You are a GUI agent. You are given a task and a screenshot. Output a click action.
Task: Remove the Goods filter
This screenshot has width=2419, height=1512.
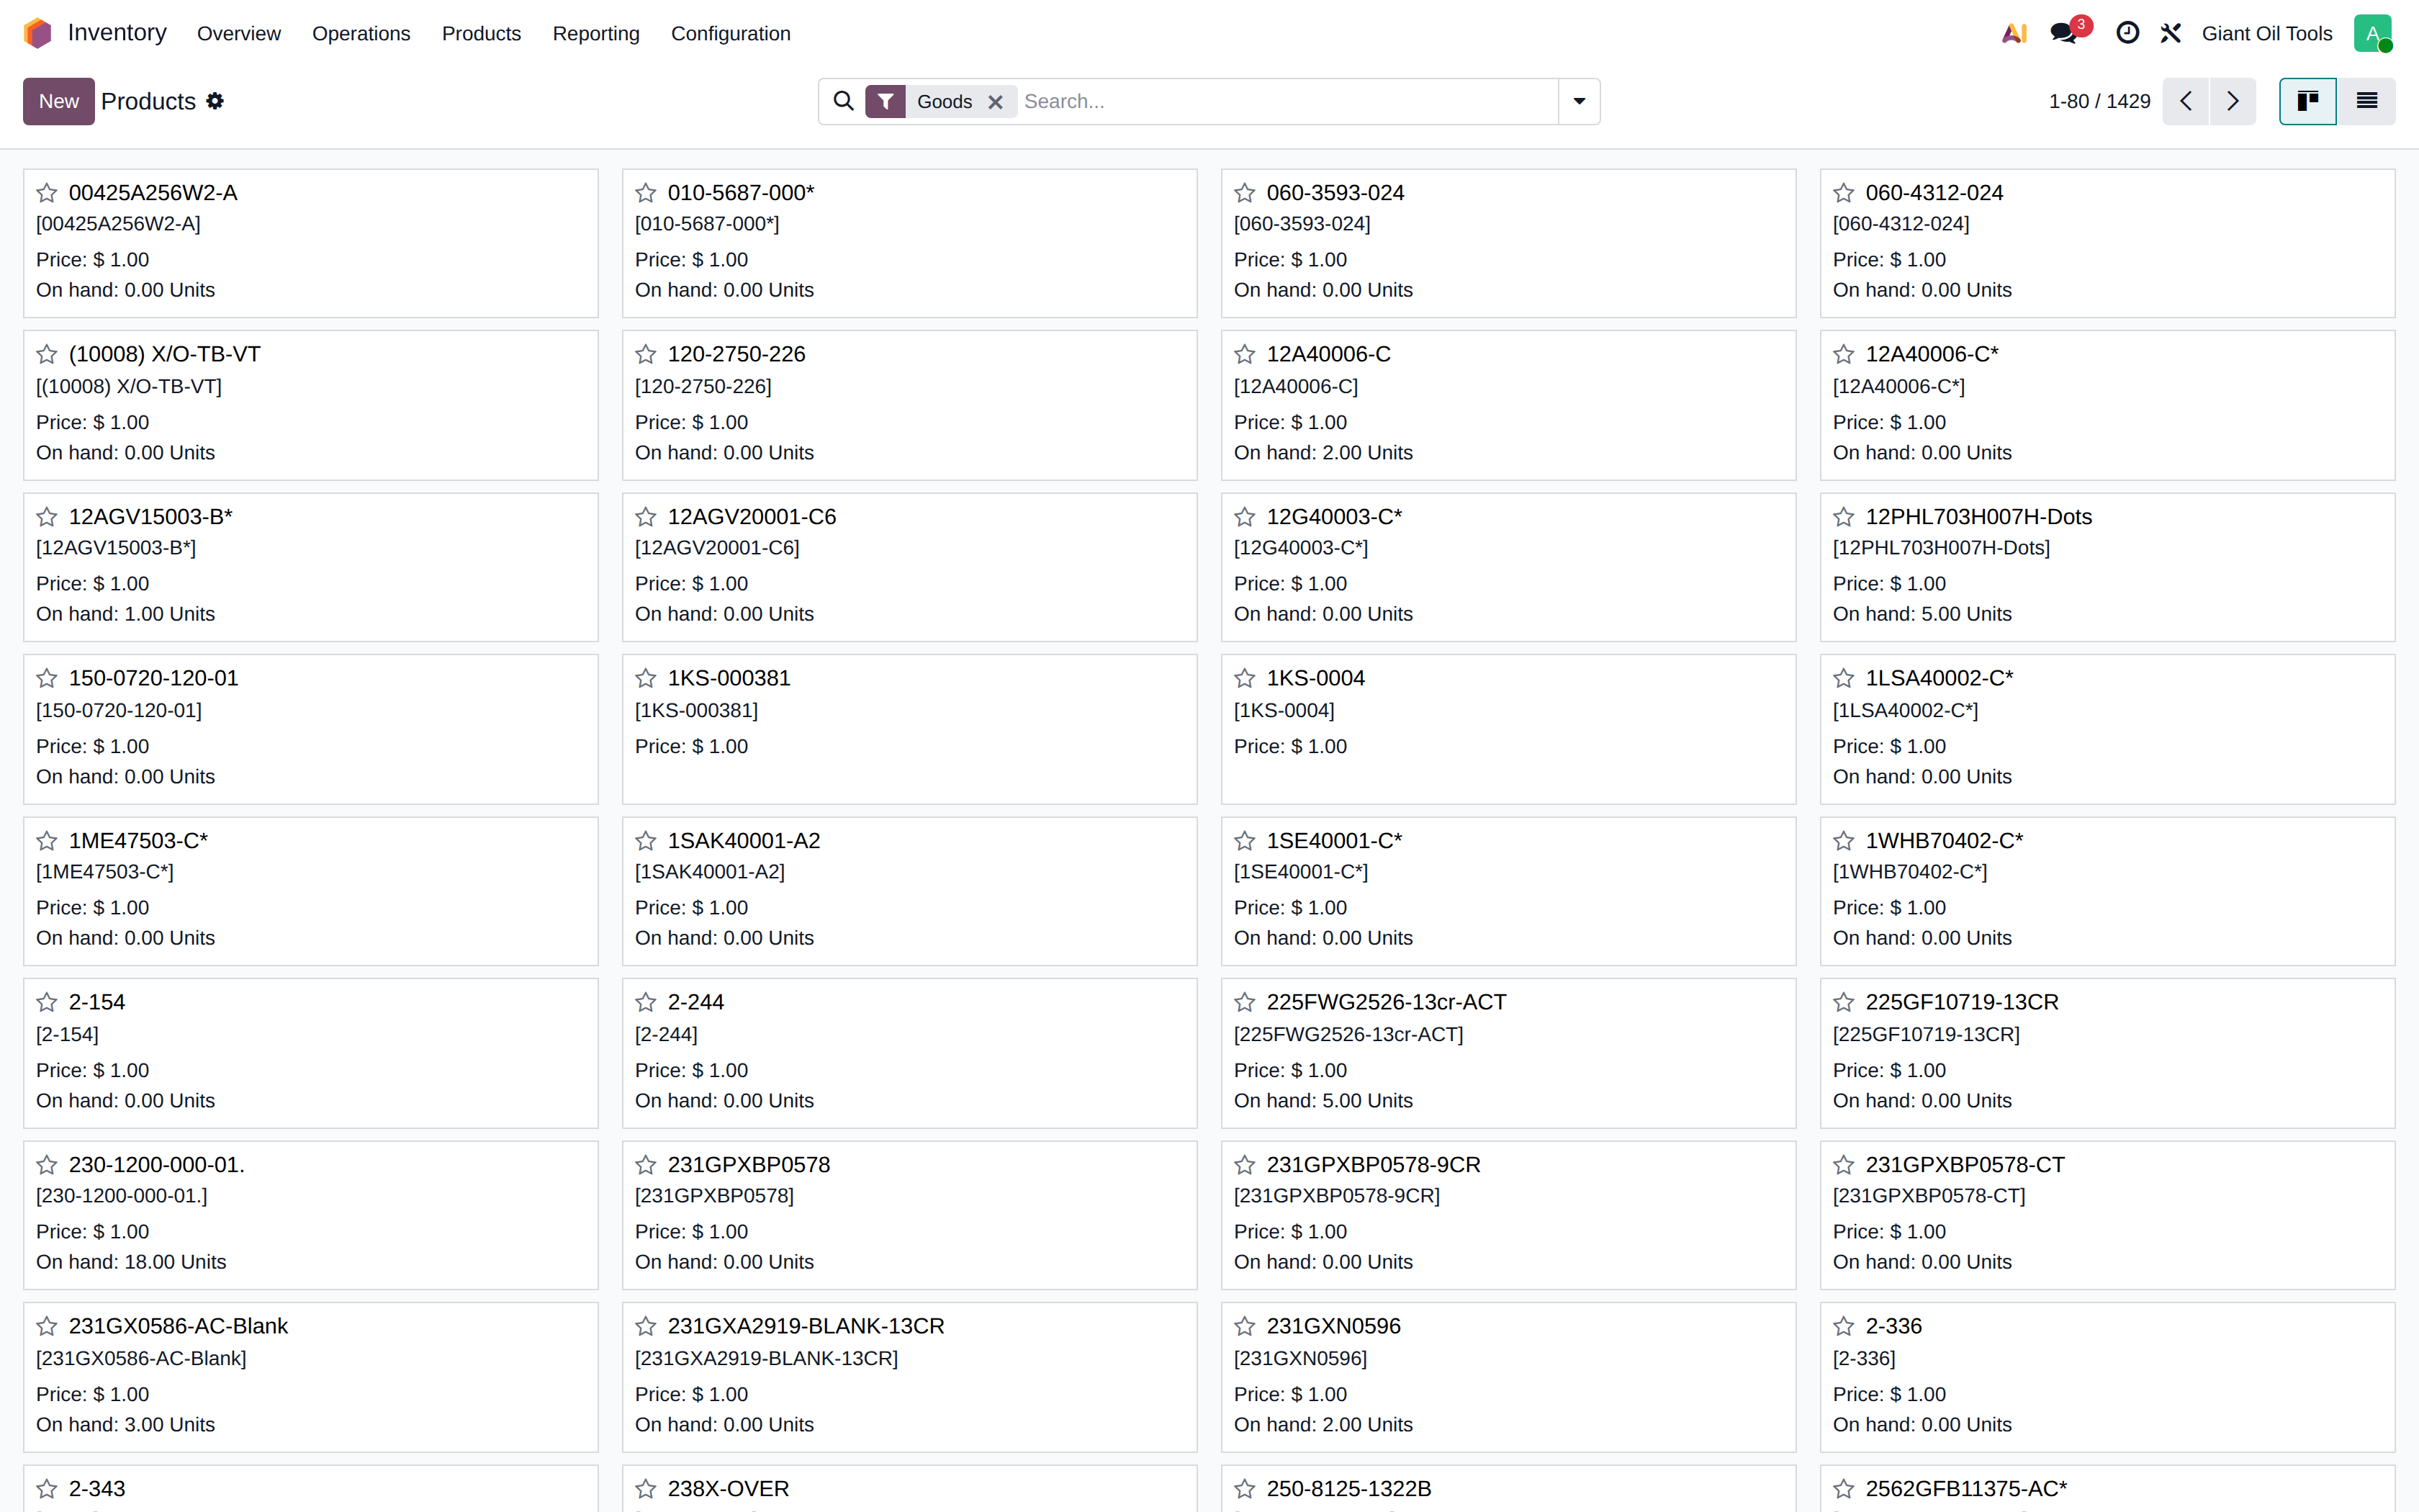tap(996, 102)
